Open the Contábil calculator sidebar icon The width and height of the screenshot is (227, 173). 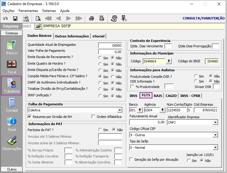(x=12, y=105)
